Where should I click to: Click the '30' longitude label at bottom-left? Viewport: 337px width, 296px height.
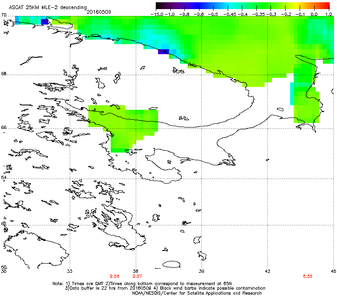pos(4,271)
